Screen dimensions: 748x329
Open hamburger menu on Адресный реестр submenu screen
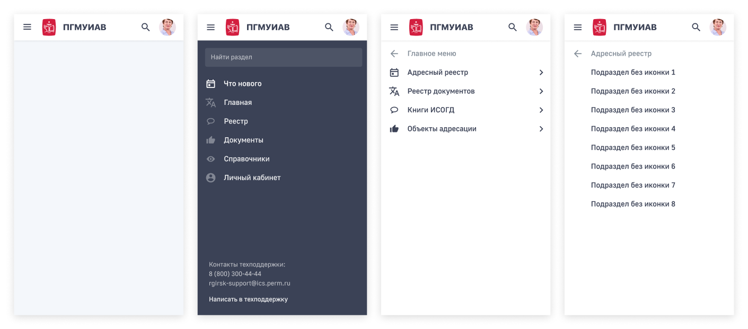[578, 27]
